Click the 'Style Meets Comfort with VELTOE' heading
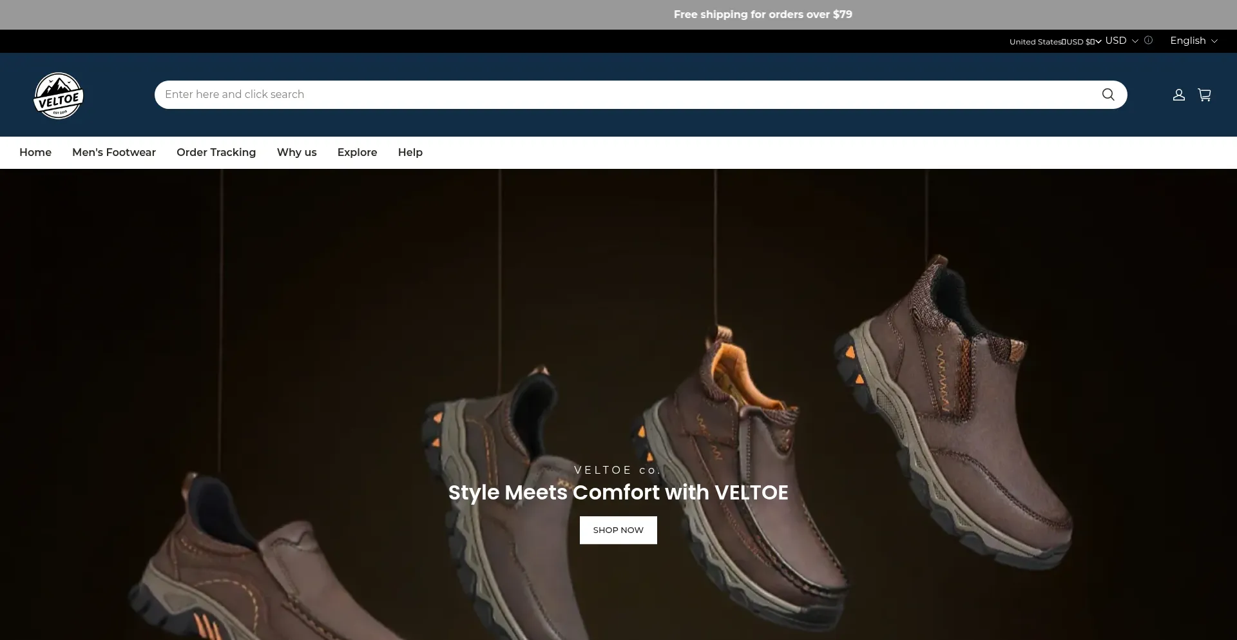Image resolution: width=1237 pixels, height=640 pixels. [618, 492]
